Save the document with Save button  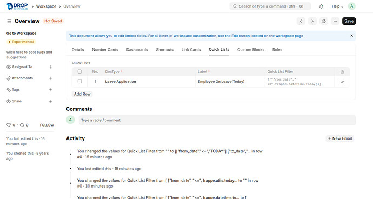[349, 21]
